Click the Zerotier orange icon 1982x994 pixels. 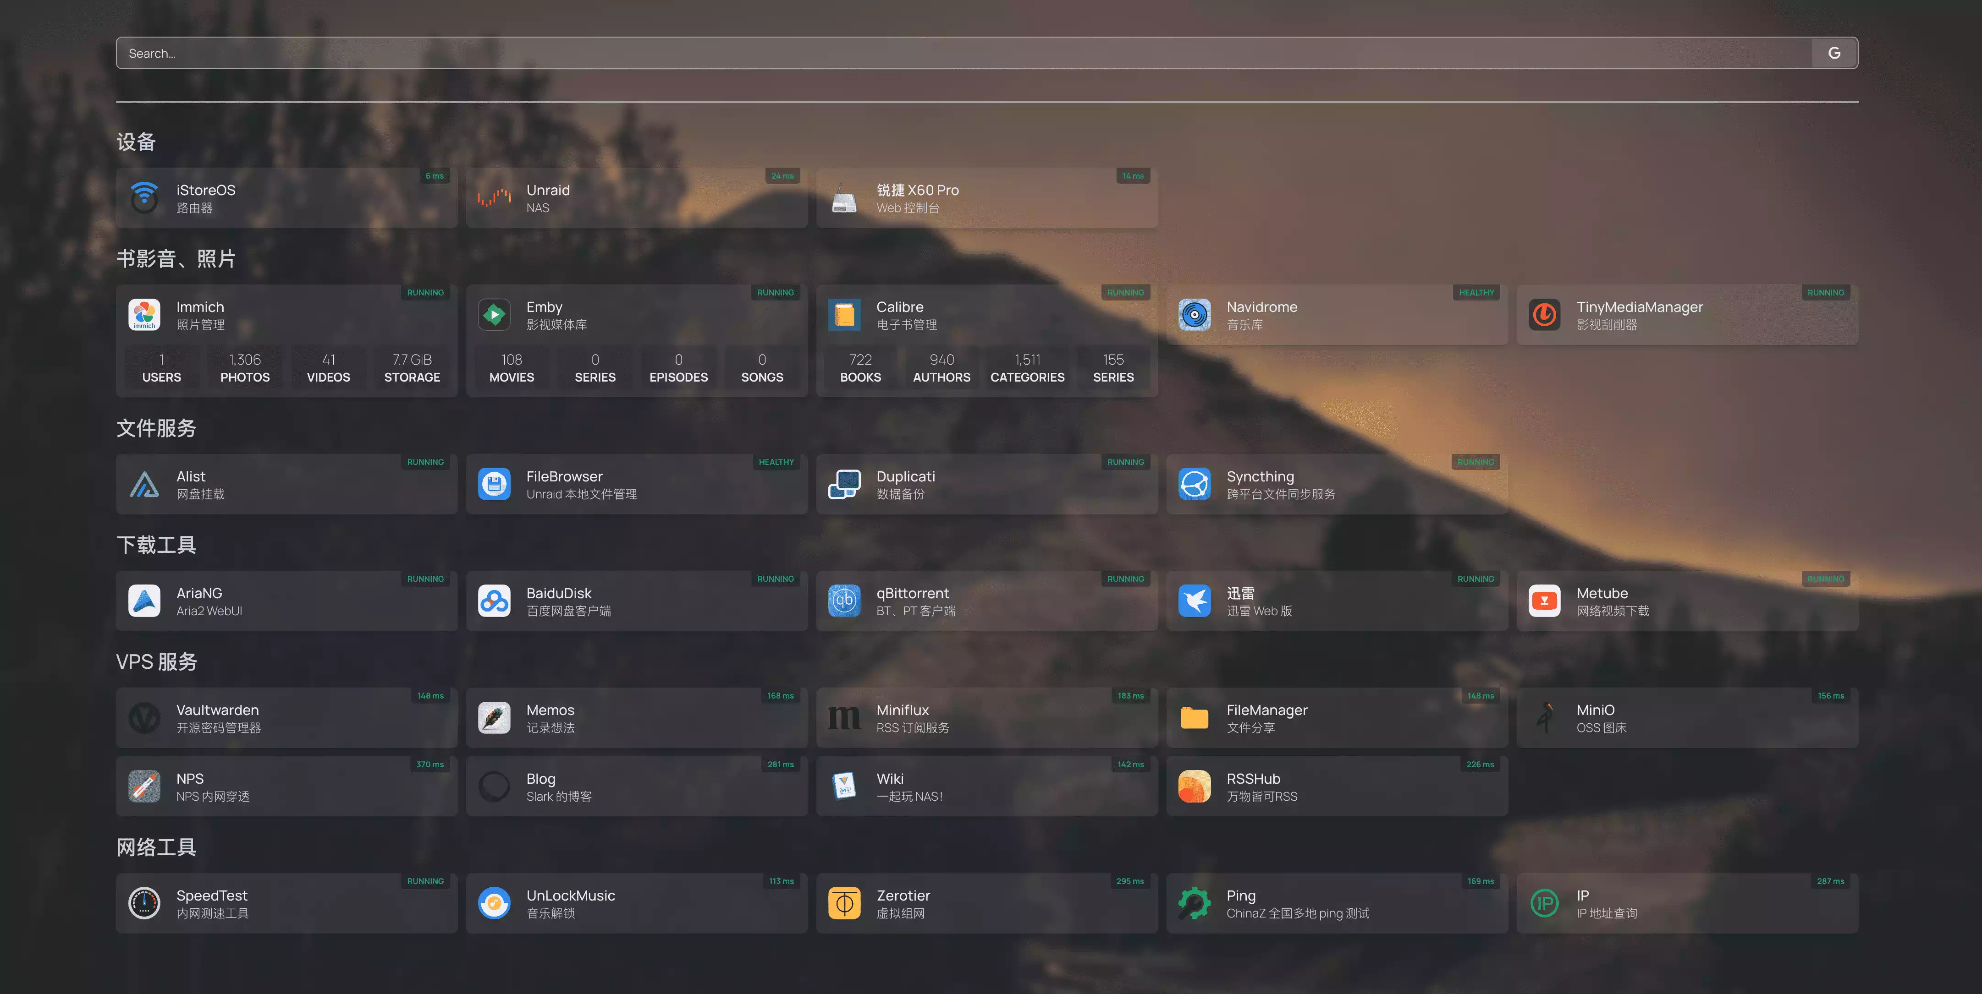844,903
